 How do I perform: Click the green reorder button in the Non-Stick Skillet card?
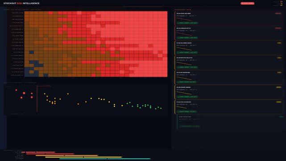click(x=187, y=67)
